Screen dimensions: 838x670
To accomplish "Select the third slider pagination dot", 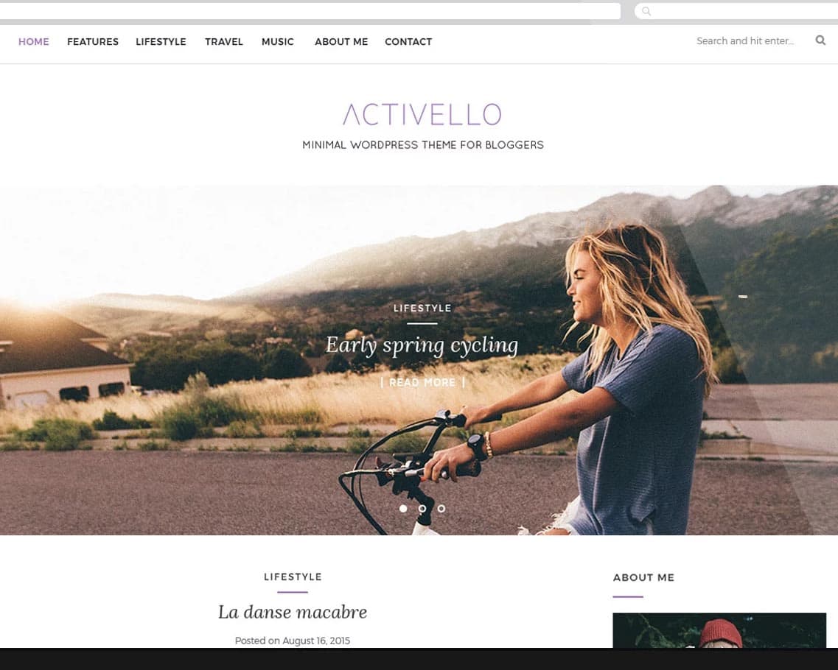I will click(441, 508).
